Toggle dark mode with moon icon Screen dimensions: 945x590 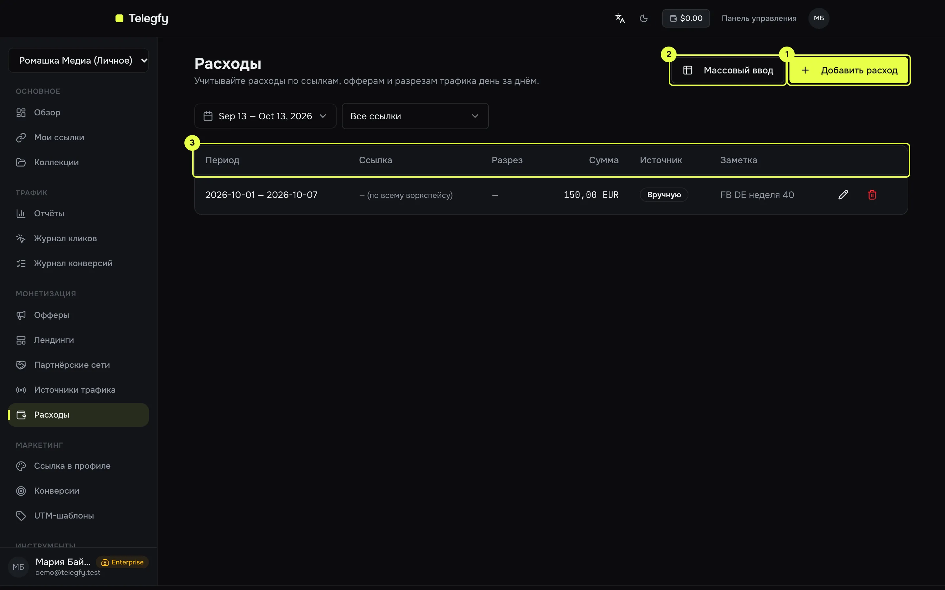pyautogui.click(x=643, y=18)
